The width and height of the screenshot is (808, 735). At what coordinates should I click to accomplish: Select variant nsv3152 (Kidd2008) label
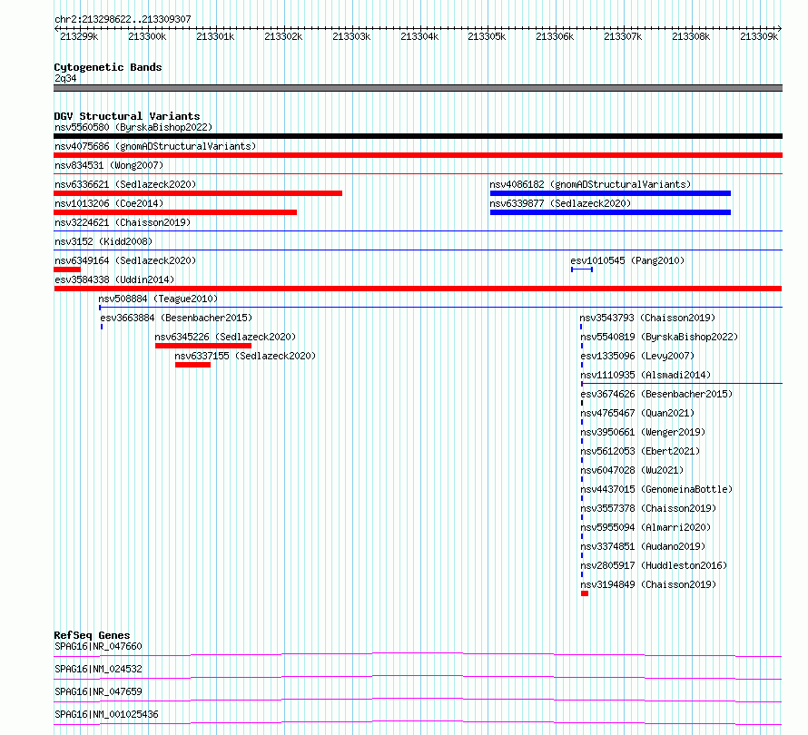click(103, 241)
